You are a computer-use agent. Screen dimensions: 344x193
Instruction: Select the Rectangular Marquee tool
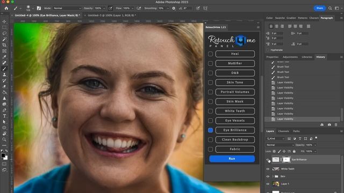[x=4, y=27]
